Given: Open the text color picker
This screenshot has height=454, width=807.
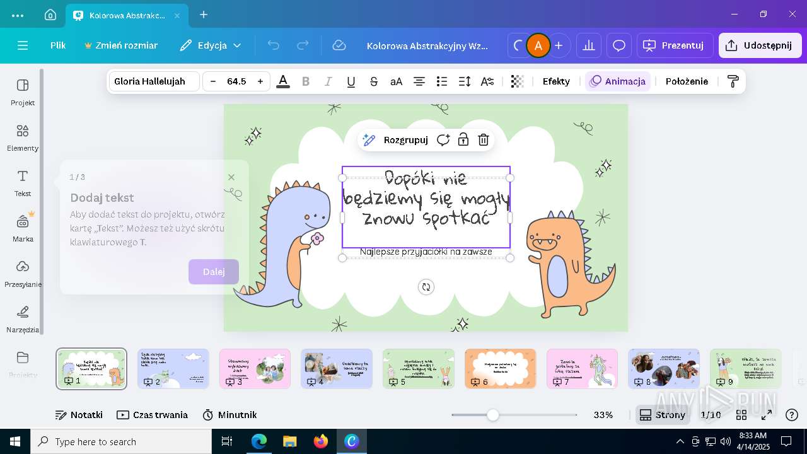Looking at the screenshot, I should [x=283, y=81].
